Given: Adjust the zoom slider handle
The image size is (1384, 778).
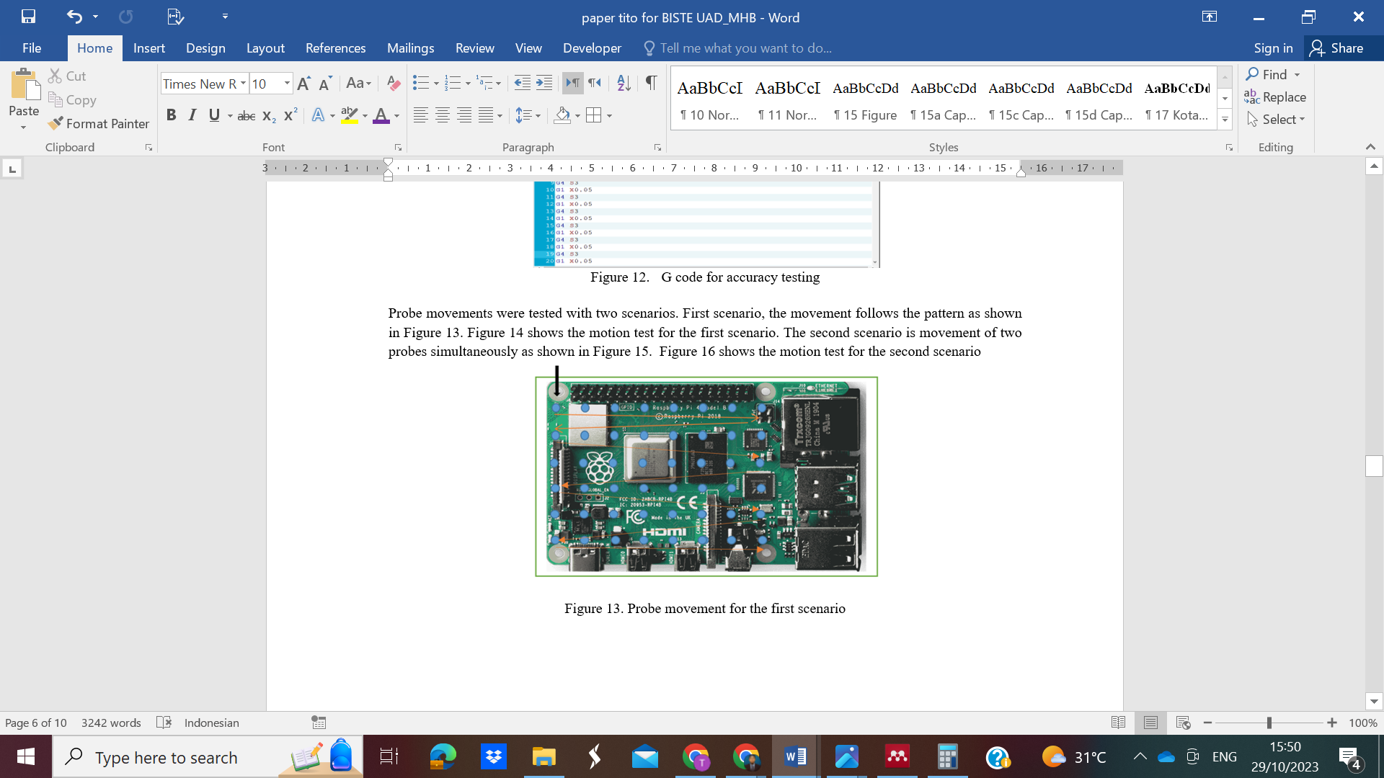Looking at the screenshot, I should click(1269, 723).
